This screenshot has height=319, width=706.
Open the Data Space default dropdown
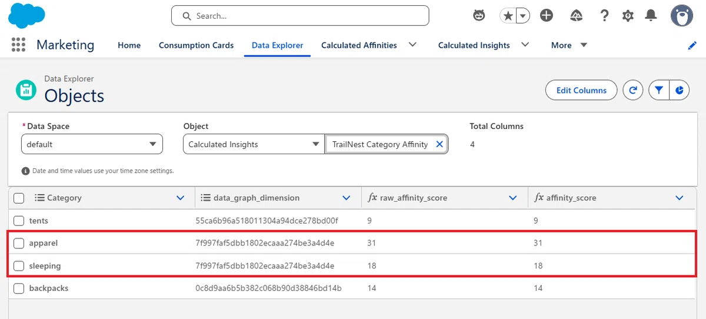[x=92, y=144]
